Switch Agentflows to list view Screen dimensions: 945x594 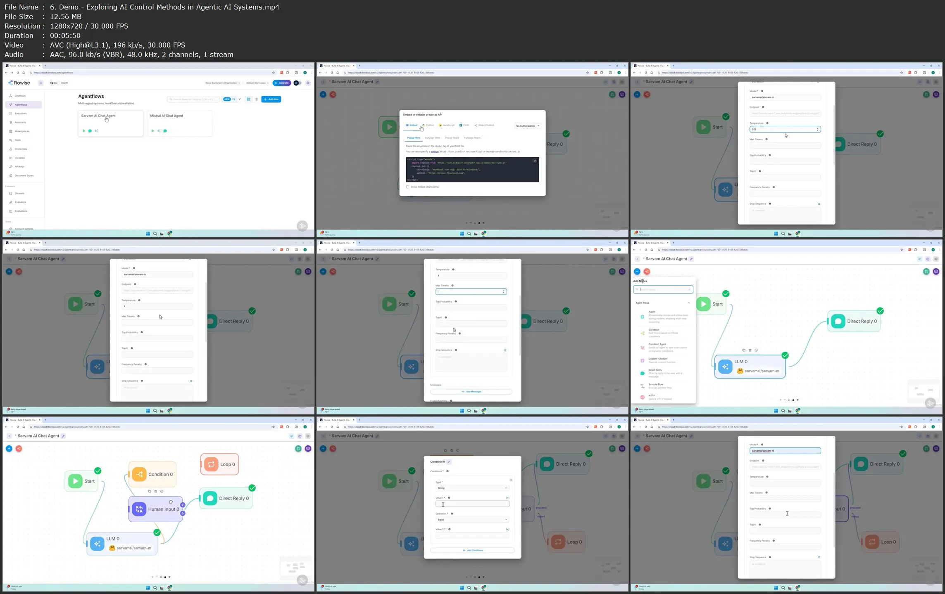[x=256, y=99]
